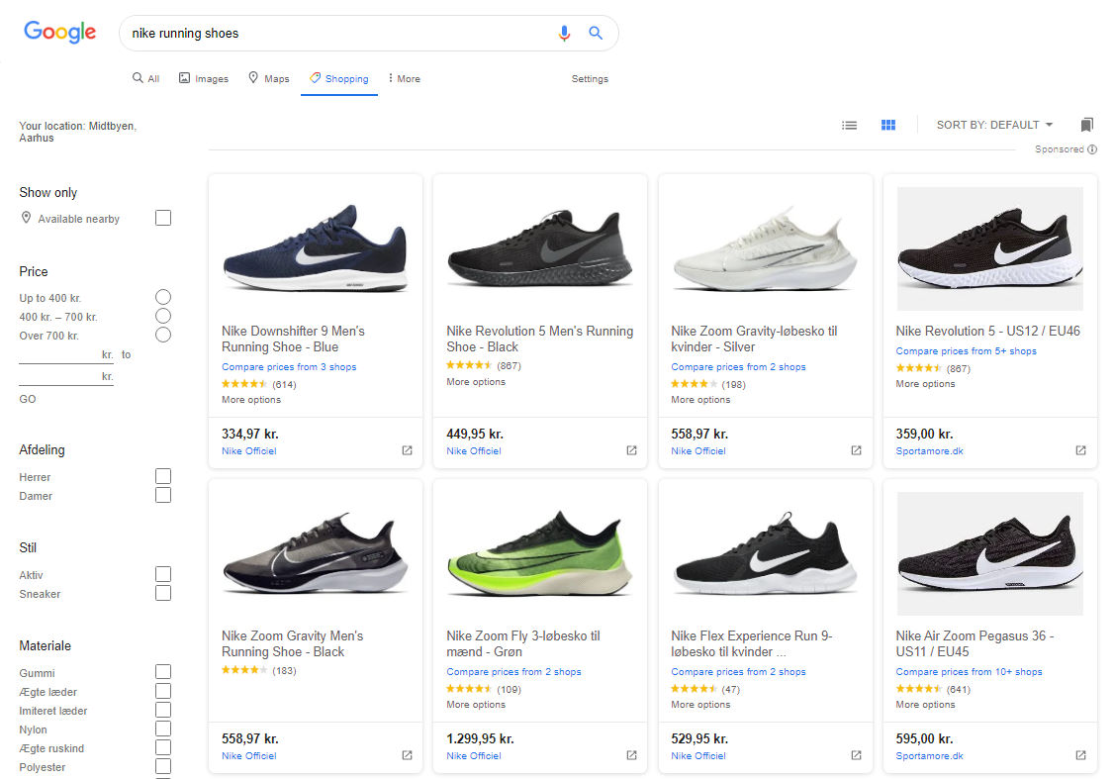Open external link icon for Nike Downshifter 9
This screenshot has height=779, width=1114.
coord(407,450)
